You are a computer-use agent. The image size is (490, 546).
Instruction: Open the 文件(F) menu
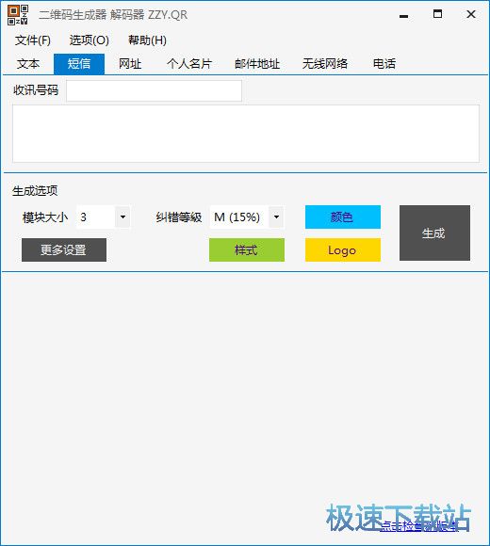coord(33,40)
